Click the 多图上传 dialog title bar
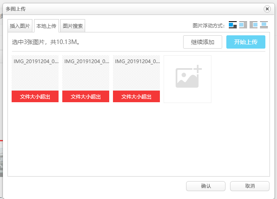The width and height of the screenshot is (277, 199). pos(125,9)
